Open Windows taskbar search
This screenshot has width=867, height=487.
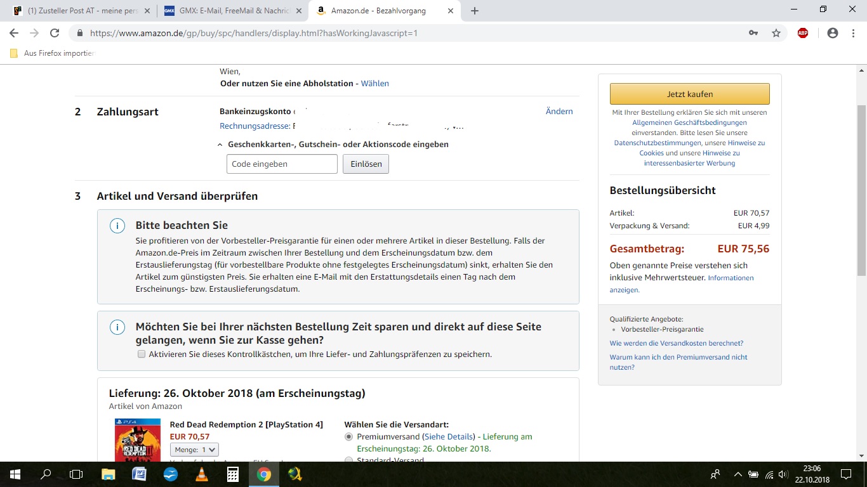pyautogui.click(x=46, y=474)
